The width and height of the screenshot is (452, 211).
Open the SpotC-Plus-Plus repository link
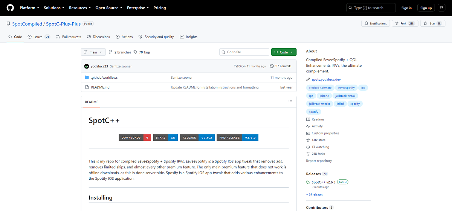(x=63, y=24)
